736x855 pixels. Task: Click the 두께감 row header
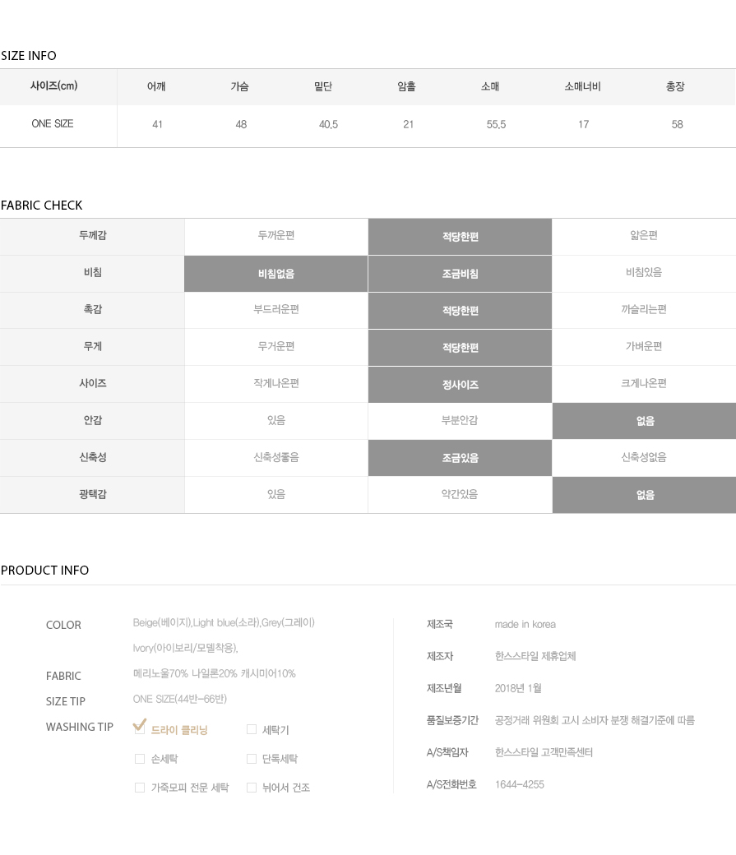point(92,236)
